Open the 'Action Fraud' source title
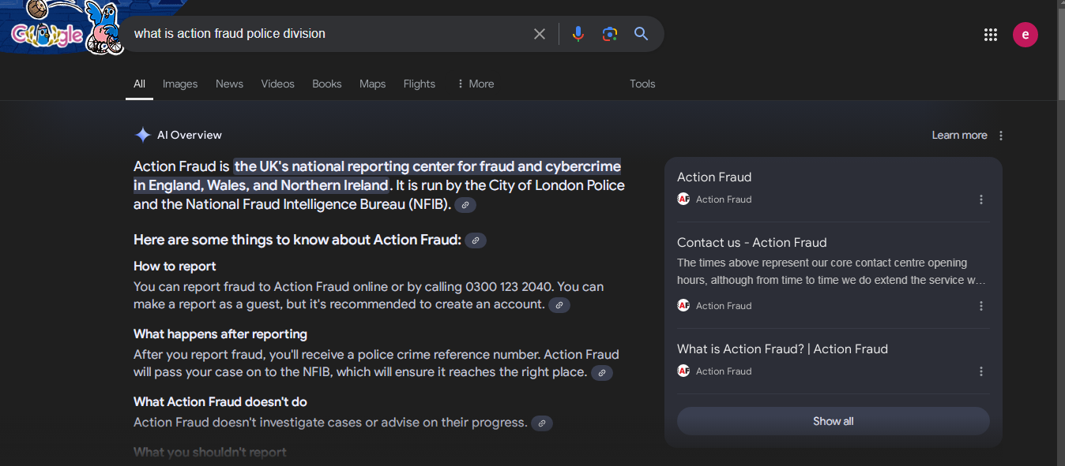The image size is (1065, 466). tap(714, 177)
